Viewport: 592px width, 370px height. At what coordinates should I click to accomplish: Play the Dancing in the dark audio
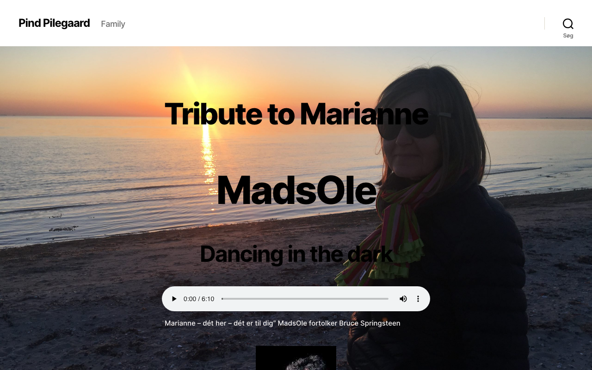tap(174, 299)
